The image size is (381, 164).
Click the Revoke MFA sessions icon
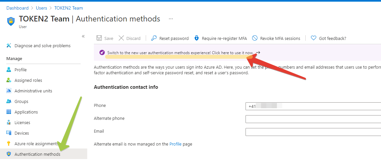[255, 38]
